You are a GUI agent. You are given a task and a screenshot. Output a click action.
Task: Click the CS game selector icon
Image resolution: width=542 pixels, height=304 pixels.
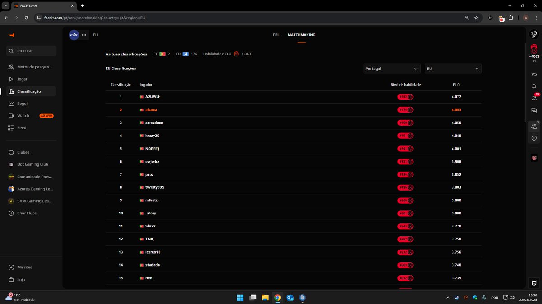pos(74,35)
